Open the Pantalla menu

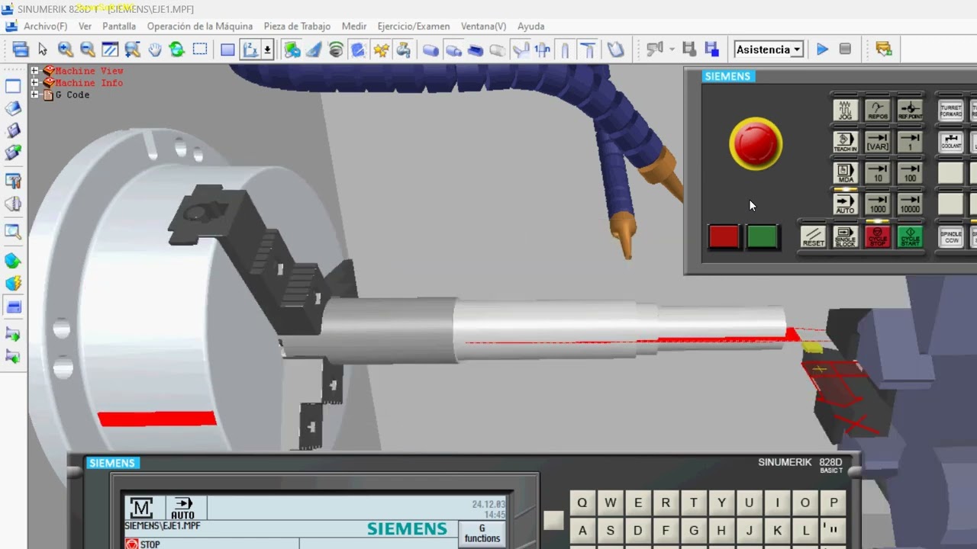click(119, 26)
